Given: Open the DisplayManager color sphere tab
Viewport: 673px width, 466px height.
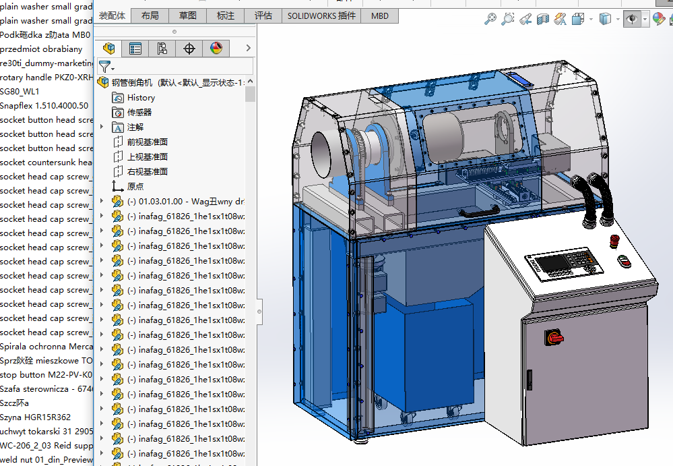Looking at the screenshot, I should (216, 49).
